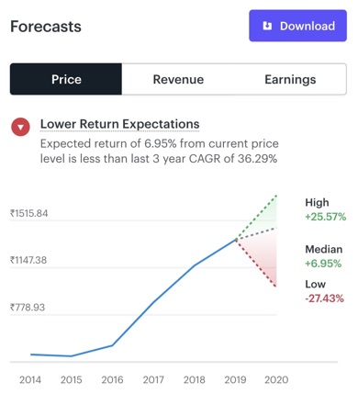Viewport: 358px width, 394px height.
Task: Click the 2016 axis label
Action: pyautogui.click(x=112, y=379)
